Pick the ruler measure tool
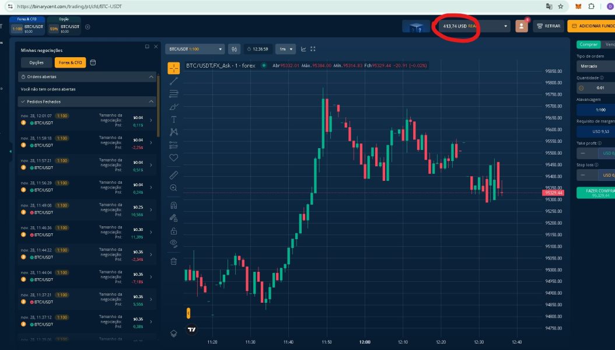The image size is (615, 350). click(174, 175)
